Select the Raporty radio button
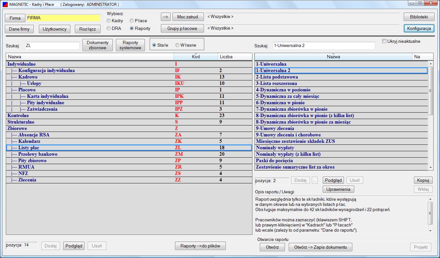 (132, 28)
